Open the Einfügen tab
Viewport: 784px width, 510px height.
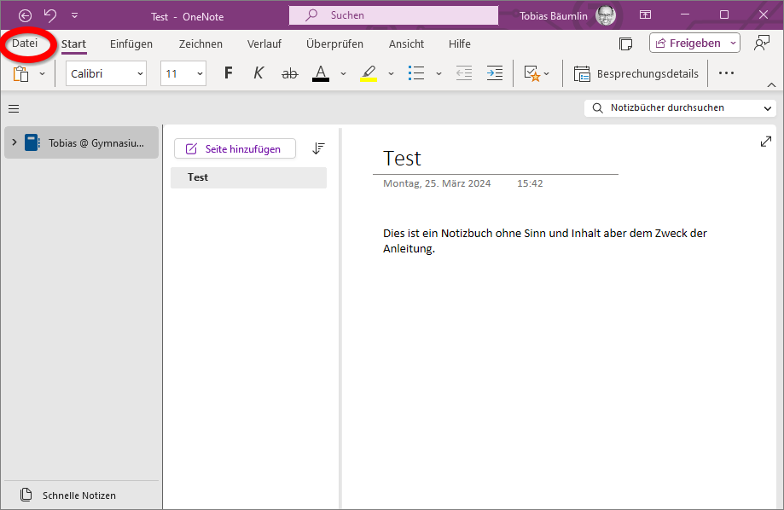click(131, 44)
